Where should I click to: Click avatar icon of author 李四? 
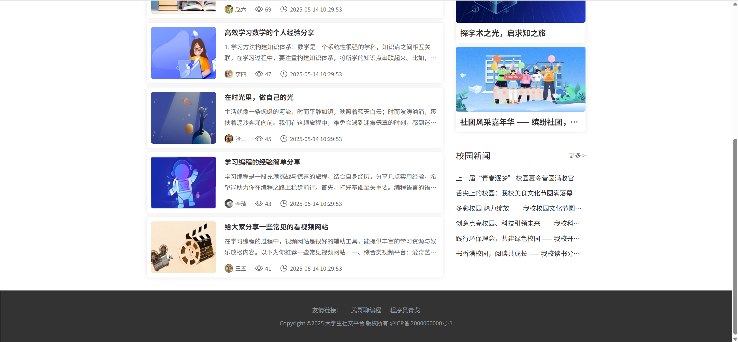click(229, 74)
